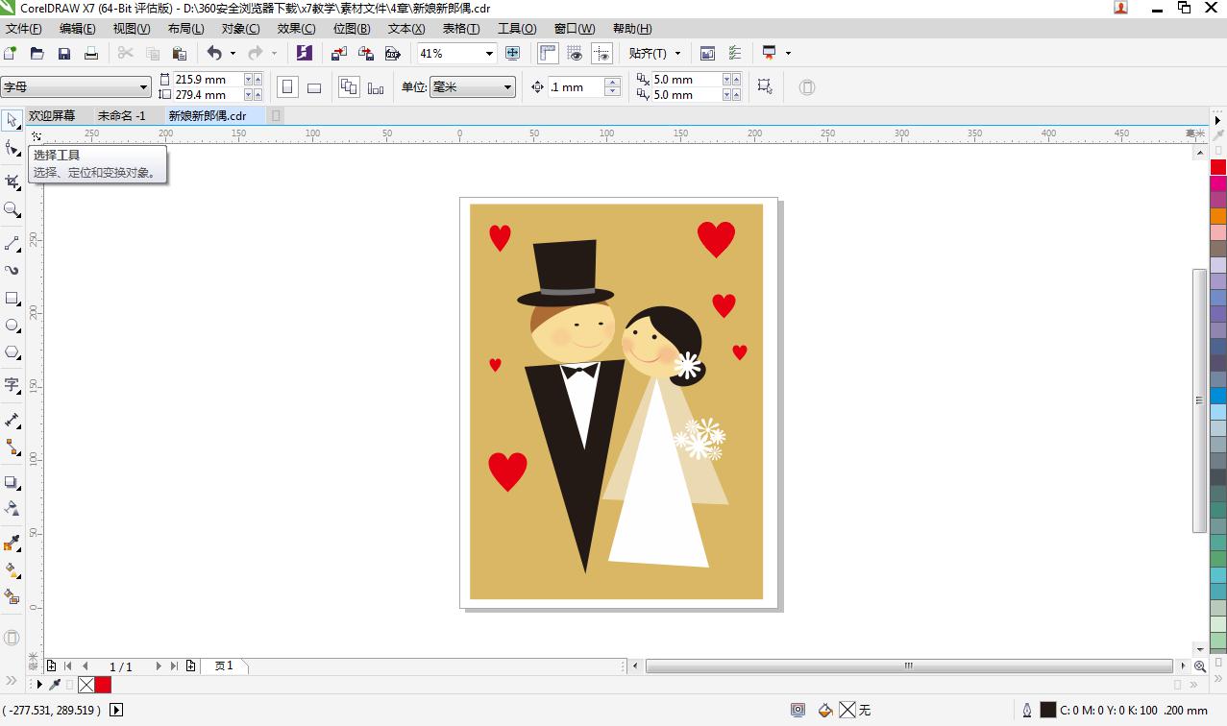
Task: Select the red color swatch in the palette
Action: (x=1218, y=166)
